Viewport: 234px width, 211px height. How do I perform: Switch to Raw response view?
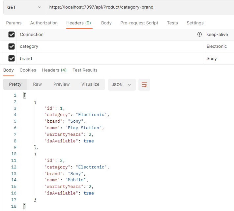coord(37,84)
